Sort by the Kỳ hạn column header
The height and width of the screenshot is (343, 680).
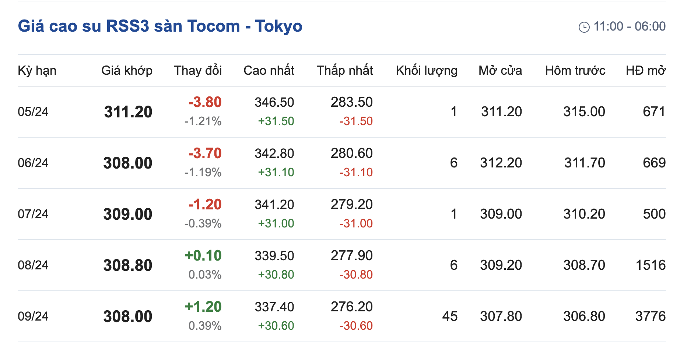point(37,70)
